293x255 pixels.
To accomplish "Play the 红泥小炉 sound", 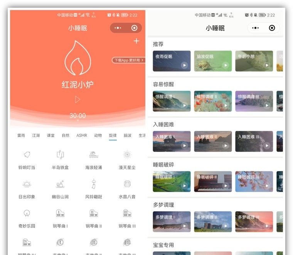I will (77, 100).
